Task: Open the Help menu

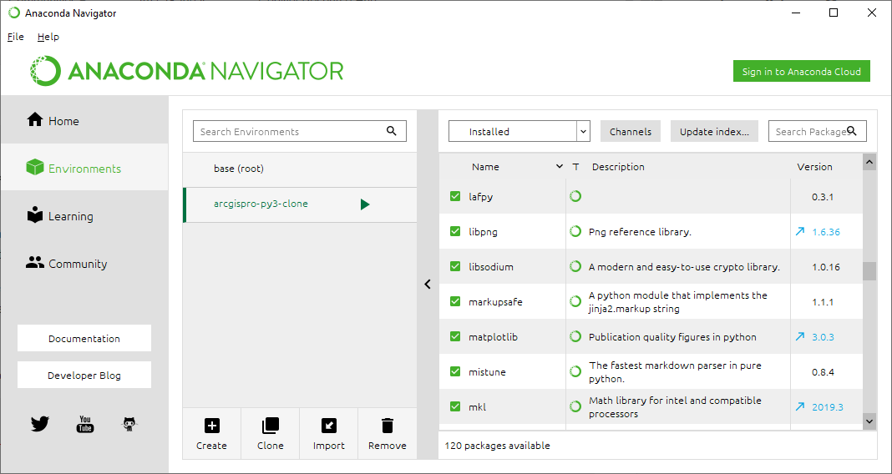Action: [48, 37]
